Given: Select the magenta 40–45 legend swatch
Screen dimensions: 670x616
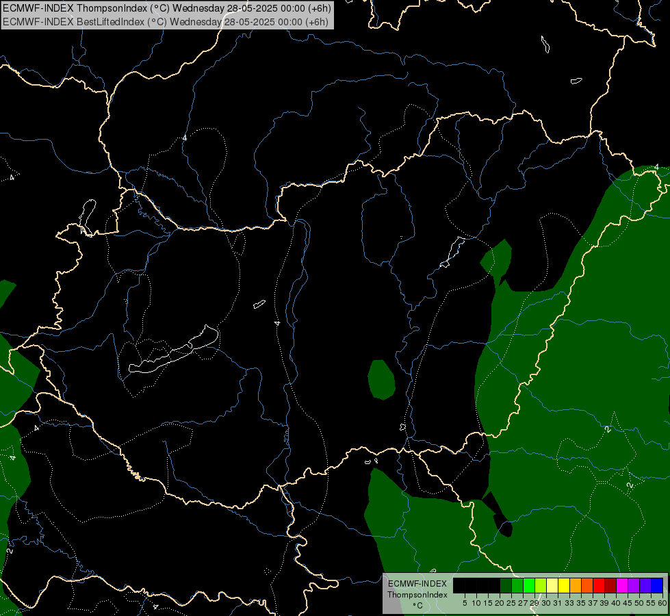Looking at the screenshot, I should click(x=622, y=585).
